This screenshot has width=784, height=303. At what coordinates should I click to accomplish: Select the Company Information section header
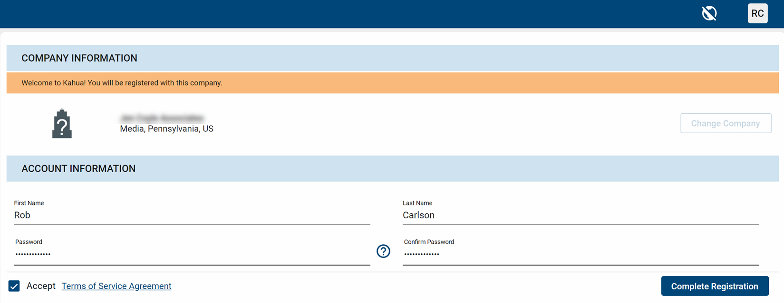(79, 58)
